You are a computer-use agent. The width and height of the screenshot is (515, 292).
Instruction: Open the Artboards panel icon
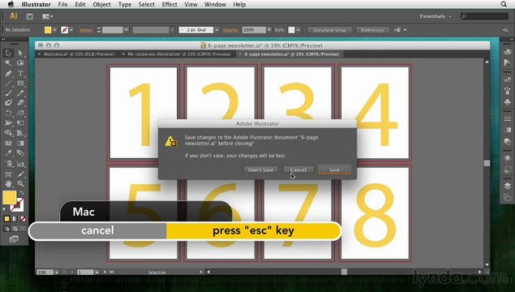pos(507,197)
